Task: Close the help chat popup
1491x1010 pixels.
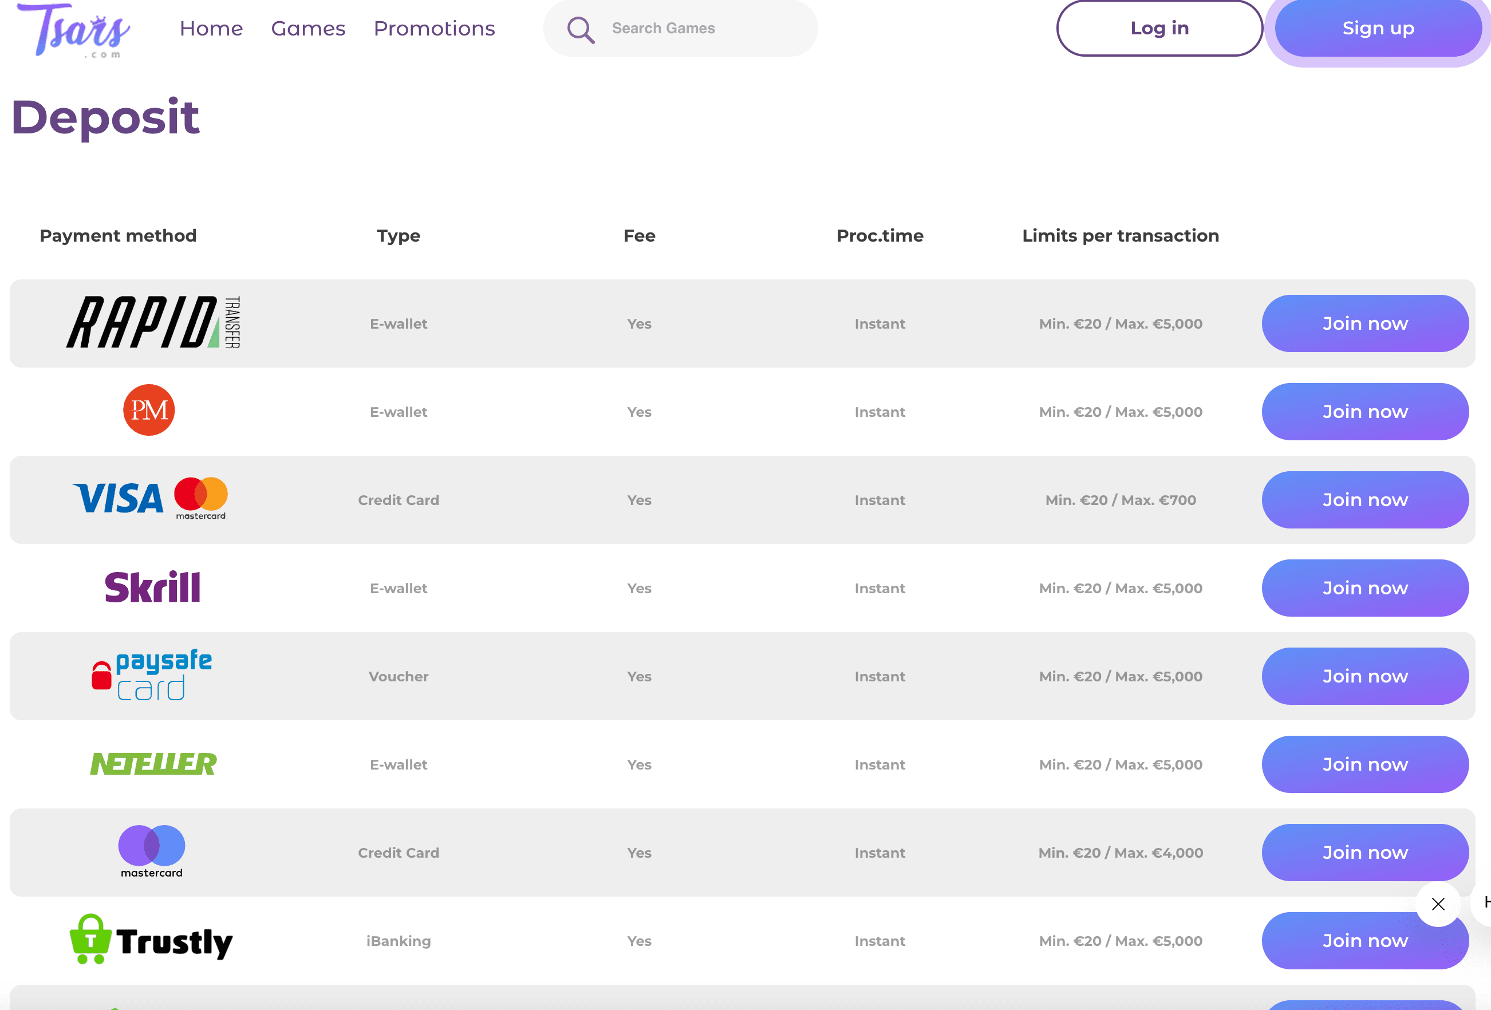Action: (x=1438, y=904)
